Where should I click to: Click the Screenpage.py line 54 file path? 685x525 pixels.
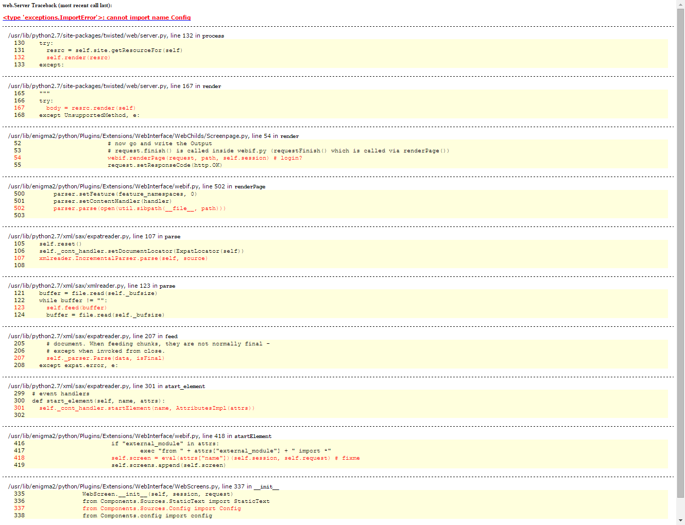pyautogui.click(x=153, y=136)
